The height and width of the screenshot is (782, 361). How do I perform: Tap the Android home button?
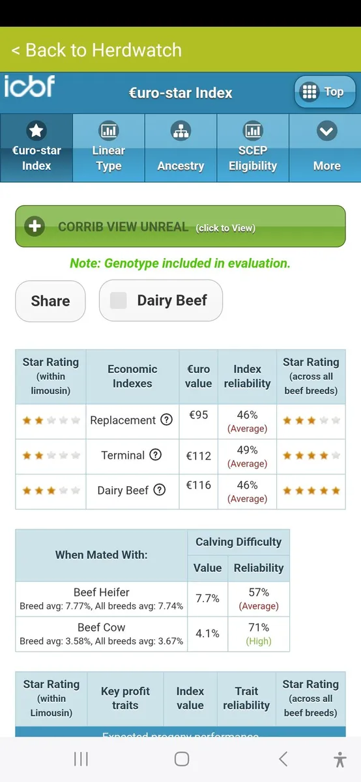point(182,759)
